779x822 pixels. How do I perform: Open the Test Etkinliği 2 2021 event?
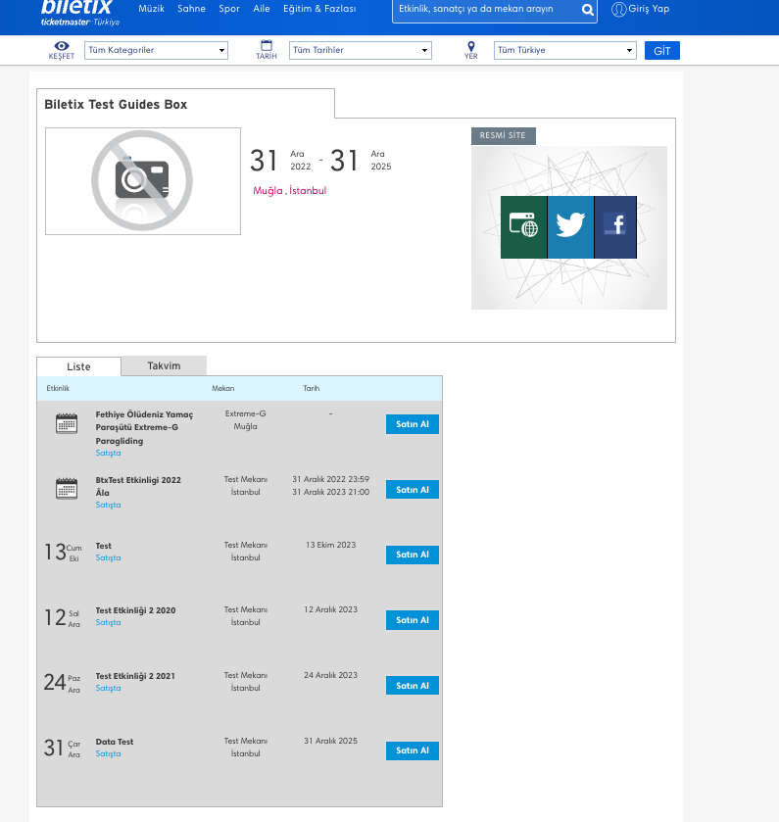point(135,676)
